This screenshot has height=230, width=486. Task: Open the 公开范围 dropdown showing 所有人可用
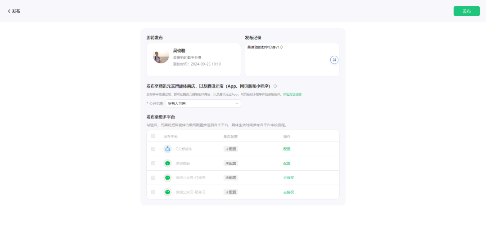point(203,103)
